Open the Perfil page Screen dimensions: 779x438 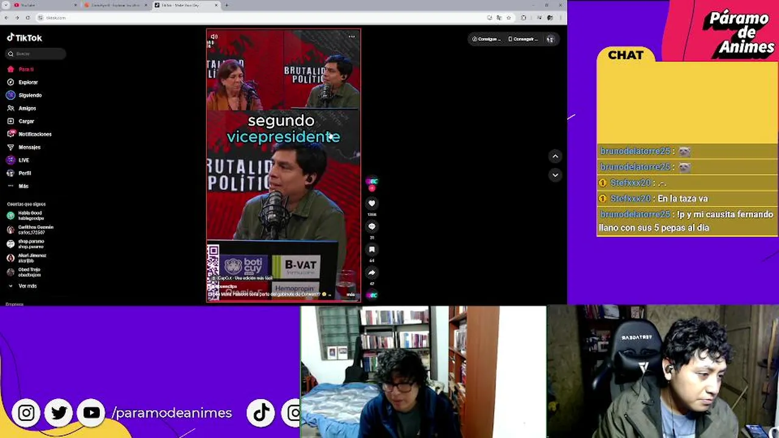(x=19, y=173)
